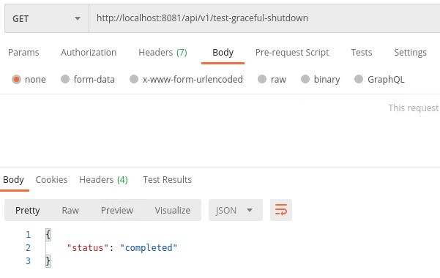Select the form-data radio option
440x278 pixels.
tap(65, 79)
